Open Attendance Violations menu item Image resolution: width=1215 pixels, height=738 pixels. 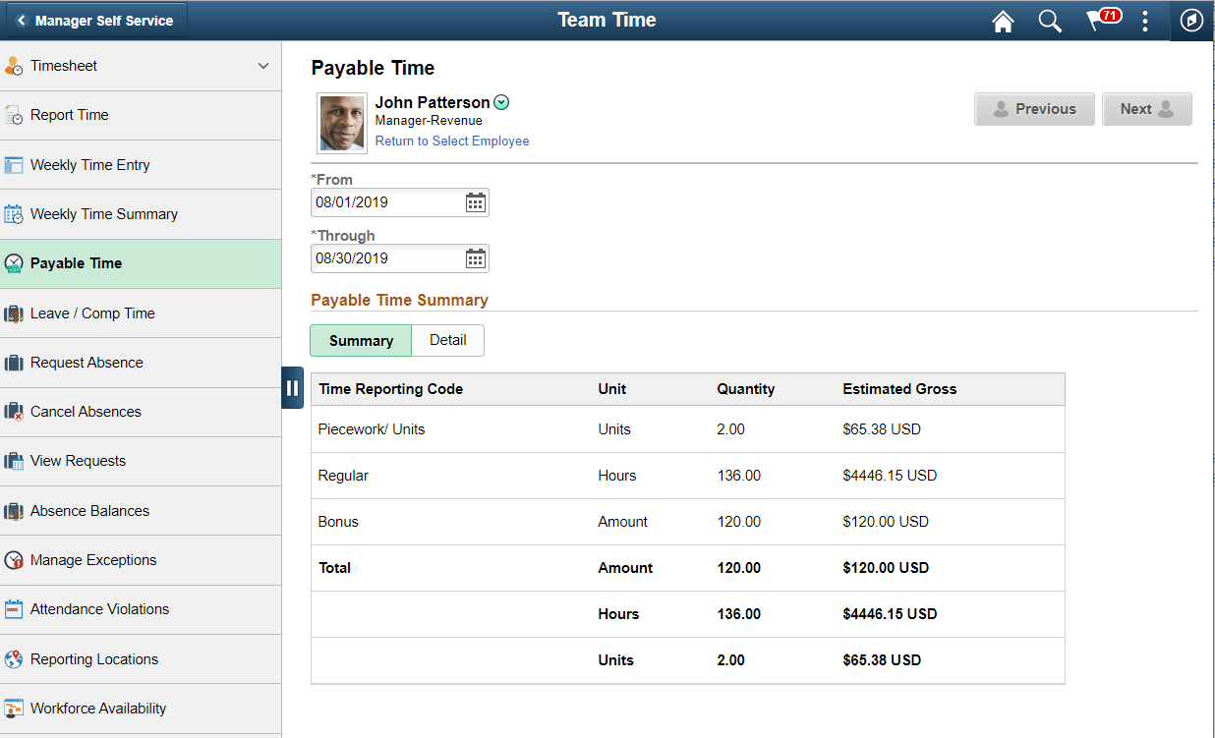click(141, 609)
